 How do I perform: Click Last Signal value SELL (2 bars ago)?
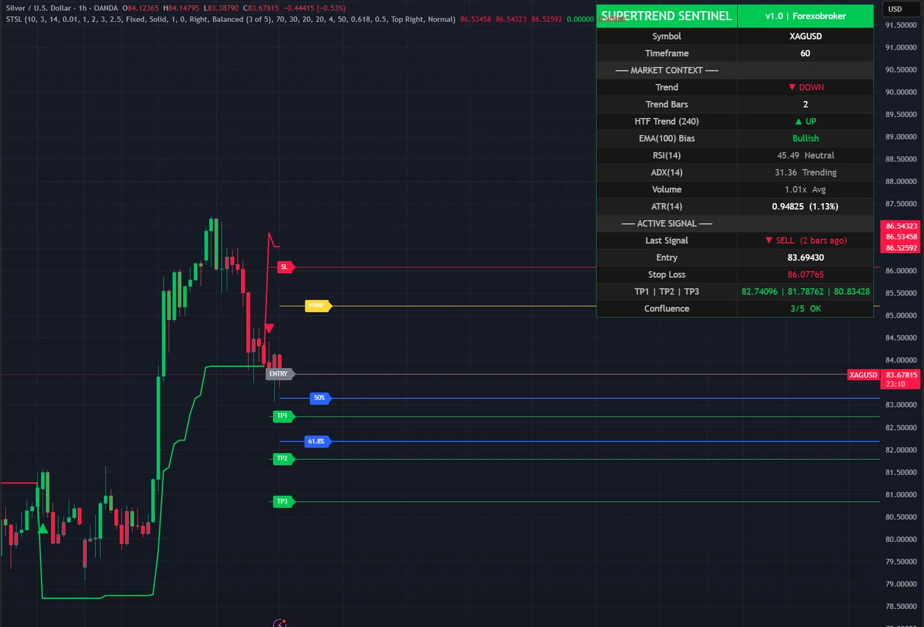pos(806,241)
